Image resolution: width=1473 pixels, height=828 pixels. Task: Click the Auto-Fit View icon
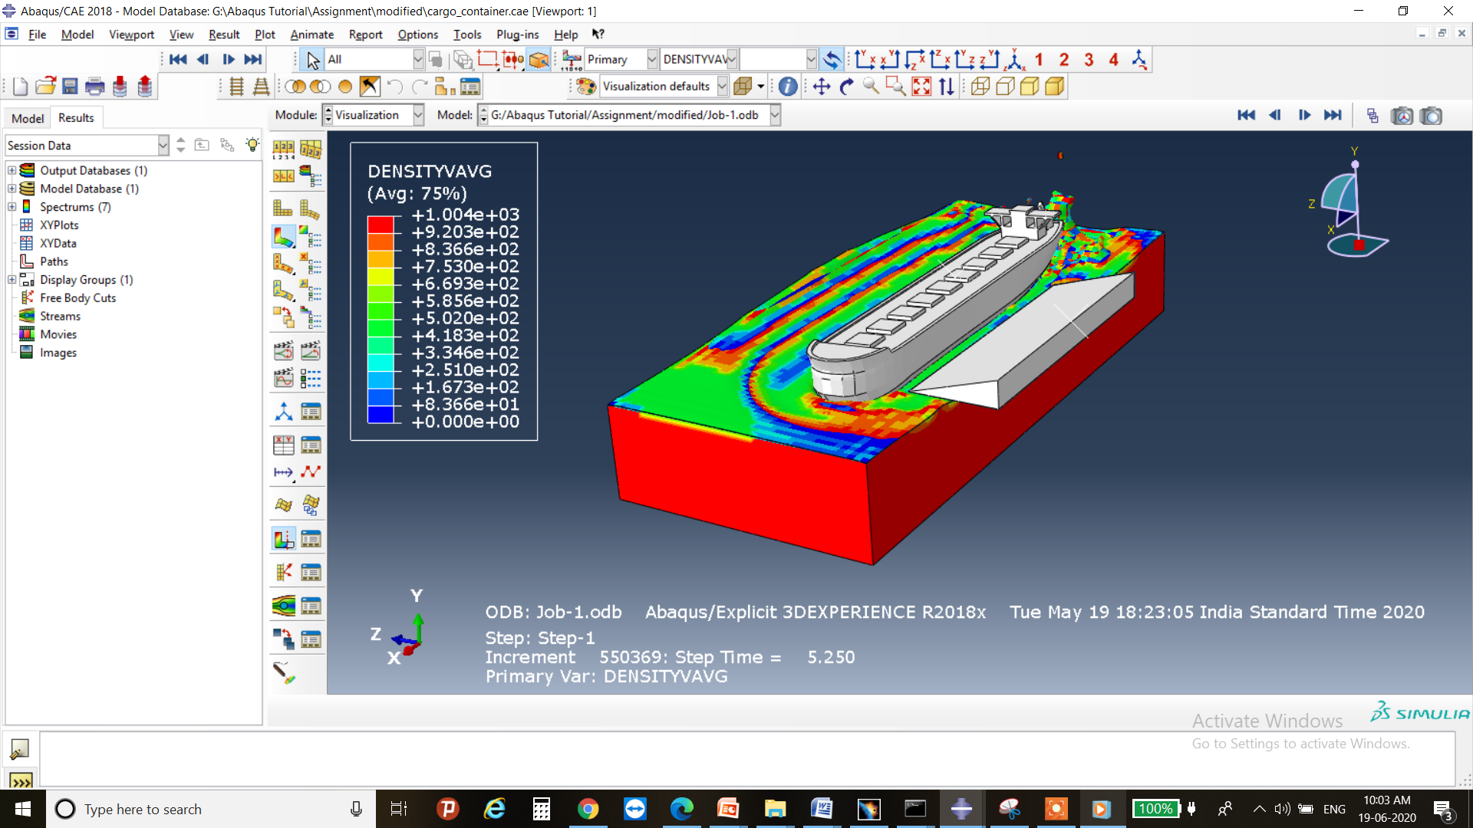pos(921,87)
